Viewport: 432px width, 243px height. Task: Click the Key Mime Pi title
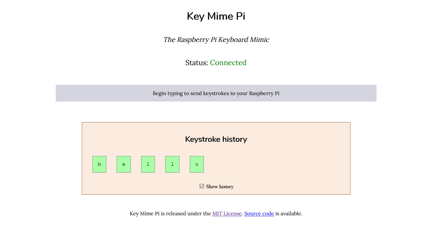pyautogui.click(x=216, y=16)
